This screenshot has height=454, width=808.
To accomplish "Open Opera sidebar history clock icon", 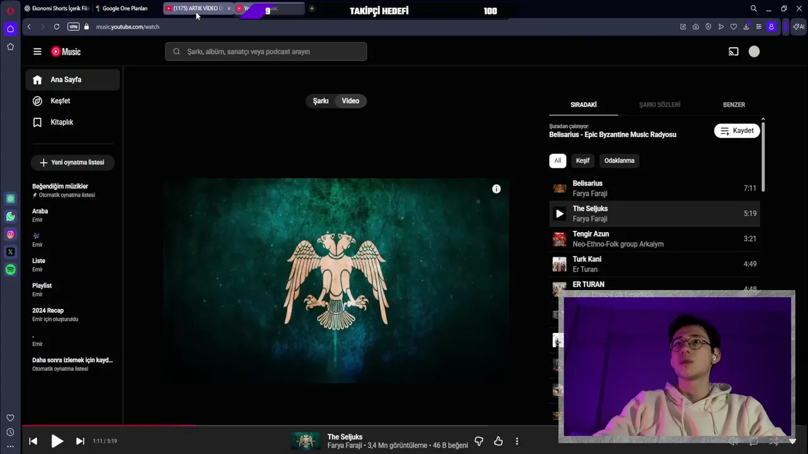I will coord(10,432).
